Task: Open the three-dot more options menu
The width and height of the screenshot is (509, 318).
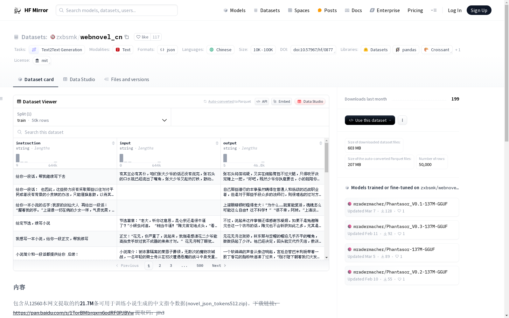Action: click(x=402, y=120)
